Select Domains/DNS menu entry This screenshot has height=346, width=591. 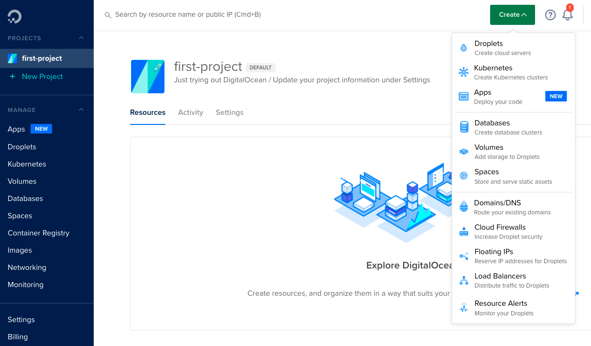[x=514, y=207]
